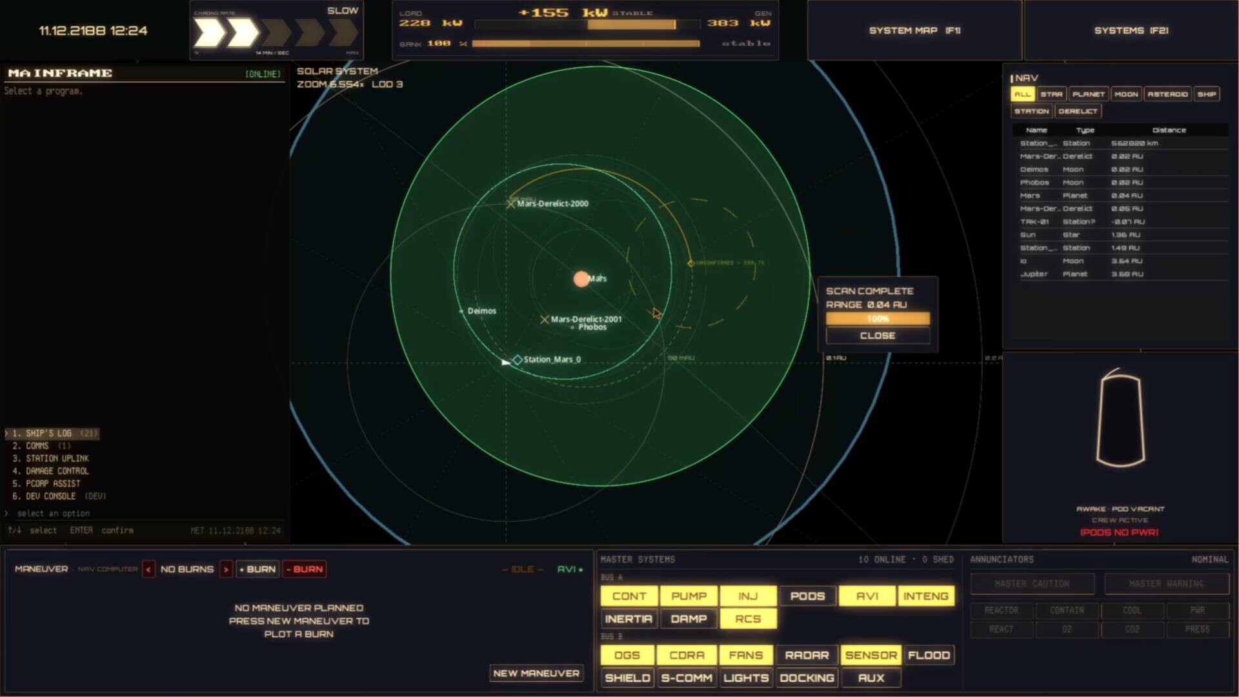Switch on the PODS system

(x=807, y=596)
